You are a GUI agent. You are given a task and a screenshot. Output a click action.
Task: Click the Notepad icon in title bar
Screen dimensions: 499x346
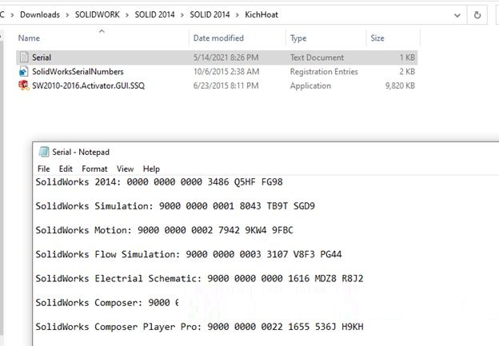(44, 152)
